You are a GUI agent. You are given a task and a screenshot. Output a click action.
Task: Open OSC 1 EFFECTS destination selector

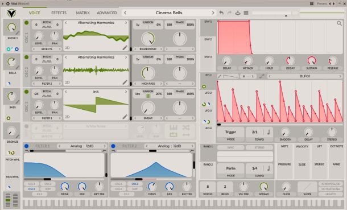(47, 49)
